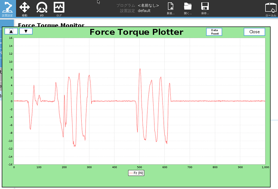
Task: Toggle the Fz [N] trace in the legend
Action: (136, 173)
